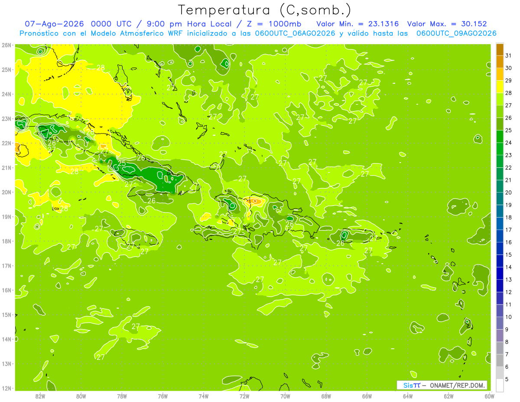This screenshot has width=520, height=402.
Task: Click the 'ONAMET/REP.DOM.' credit label
Action: point(458,385)
